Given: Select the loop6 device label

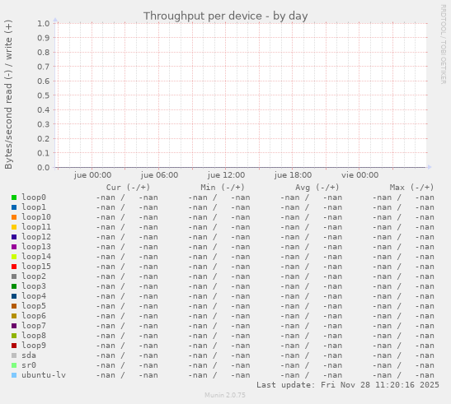Looking at the screenshot, I should click(34, 316).
